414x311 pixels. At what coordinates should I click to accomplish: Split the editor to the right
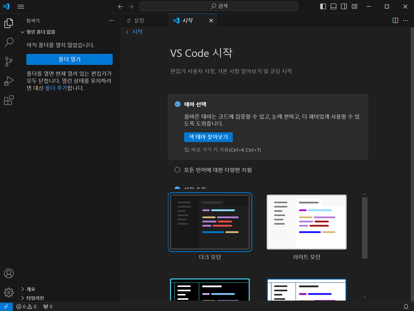[x=395, y=20]
